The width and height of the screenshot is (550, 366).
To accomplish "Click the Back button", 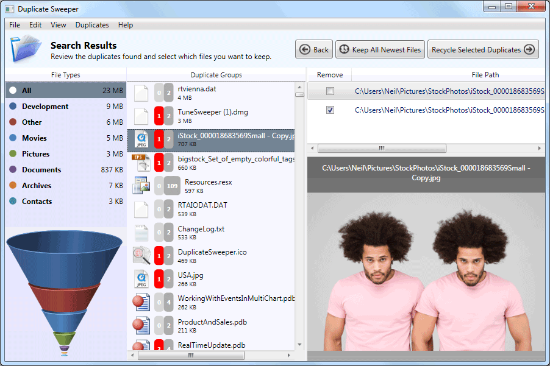I will [x=313, y=49].
